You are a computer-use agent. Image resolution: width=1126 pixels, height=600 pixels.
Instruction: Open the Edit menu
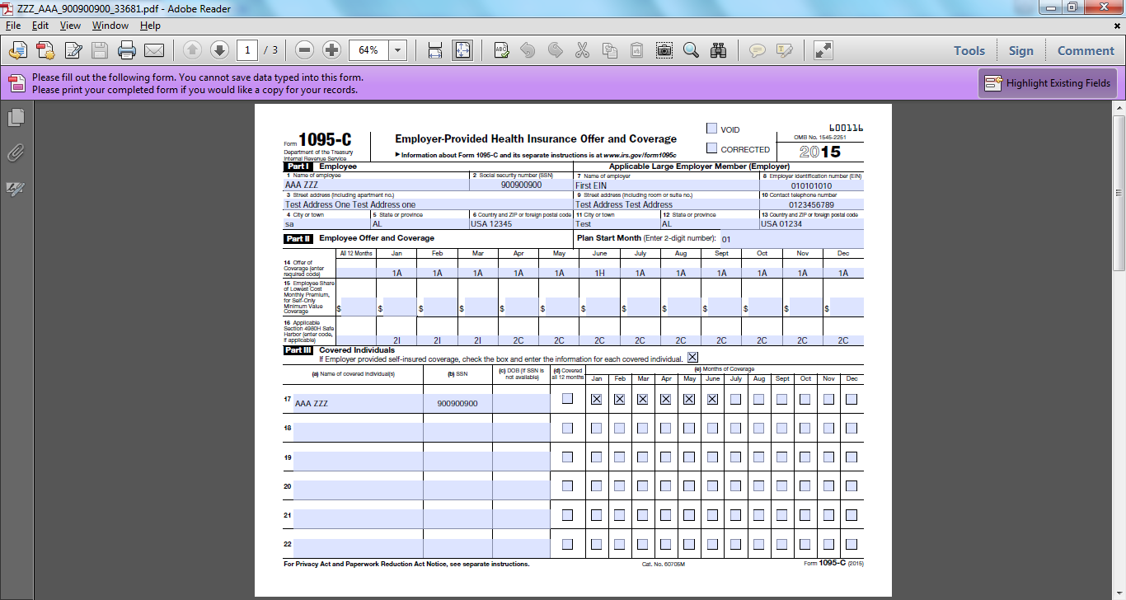click(x=40, y=26)
